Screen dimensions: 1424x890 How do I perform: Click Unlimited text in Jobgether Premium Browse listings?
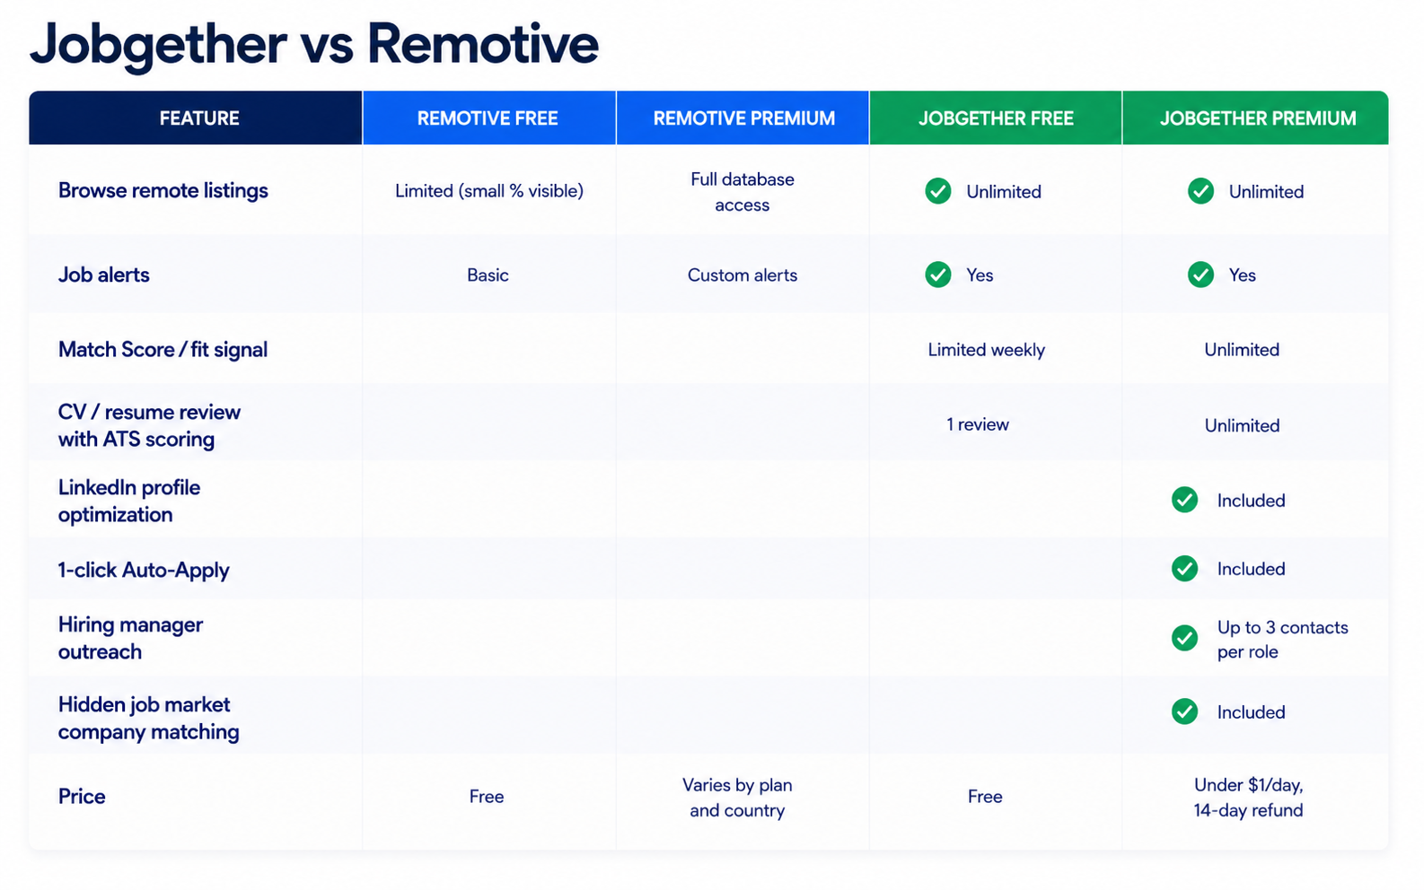[x=1266, y=191]
